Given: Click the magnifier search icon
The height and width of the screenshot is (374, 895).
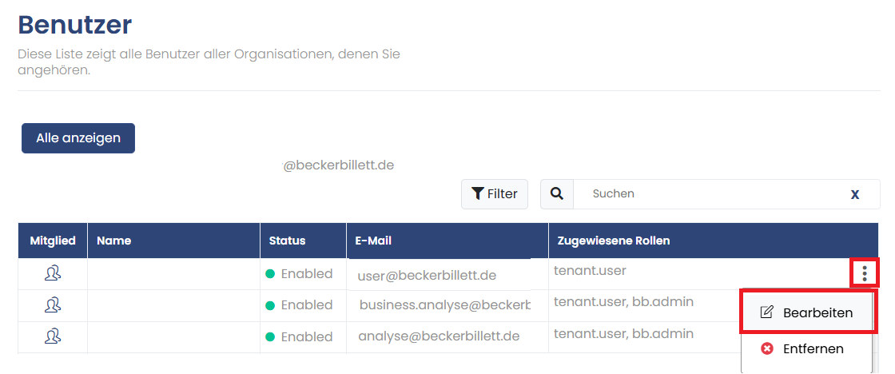Looking at the screenshot, I should 557,193.
